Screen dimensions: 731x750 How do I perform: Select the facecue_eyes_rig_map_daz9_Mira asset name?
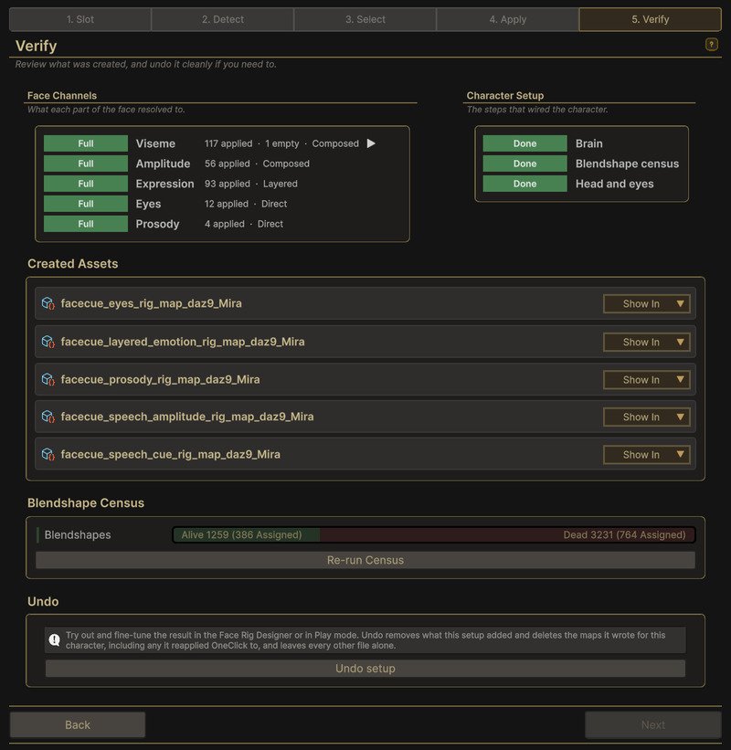pyautogui.click(x=151, y=303)
